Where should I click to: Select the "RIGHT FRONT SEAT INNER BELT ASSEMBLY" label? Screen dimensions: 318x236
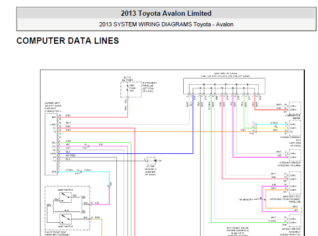click(x=57, y=233)
